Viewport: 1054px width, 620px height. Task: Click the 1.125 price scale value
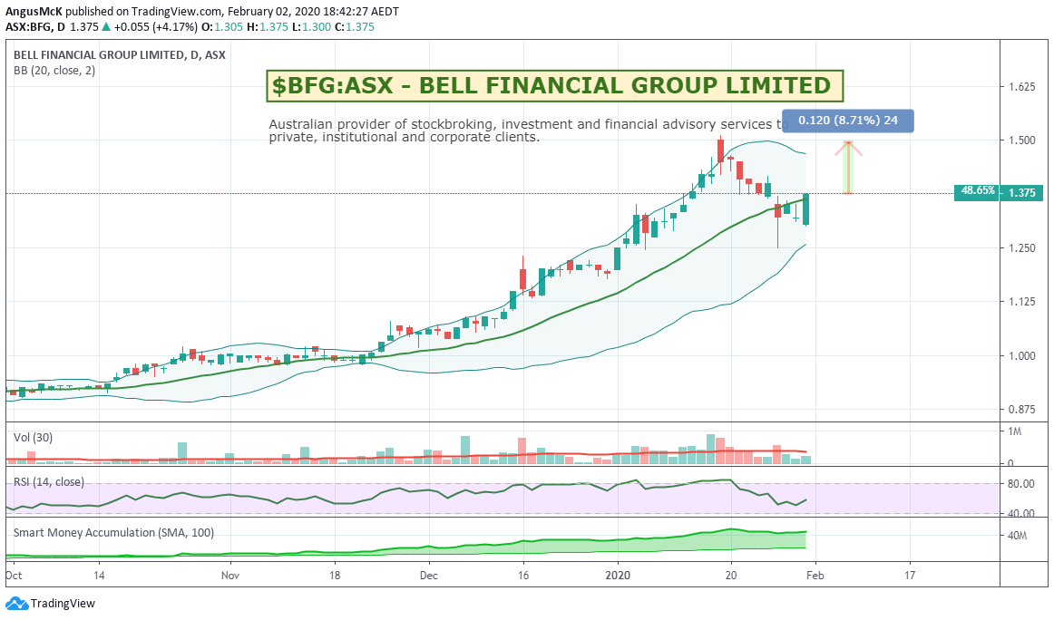point(1021,302)
